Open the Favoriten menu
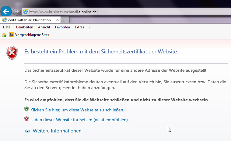 coord(62,27)
